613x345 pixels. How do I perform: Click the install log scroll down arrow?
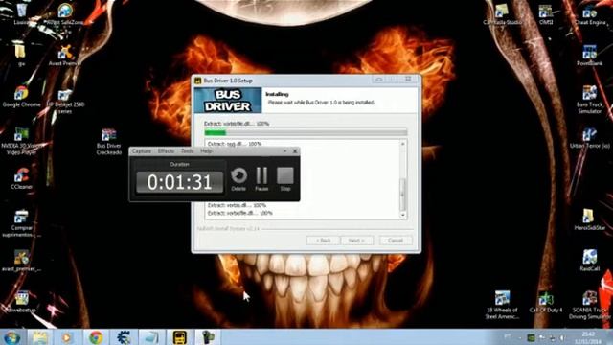(402, 215)
